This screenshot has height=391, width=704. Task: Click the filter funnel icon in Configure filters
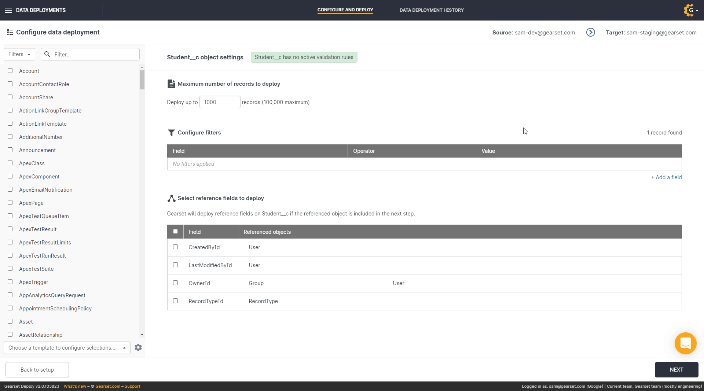coord(171,133)
